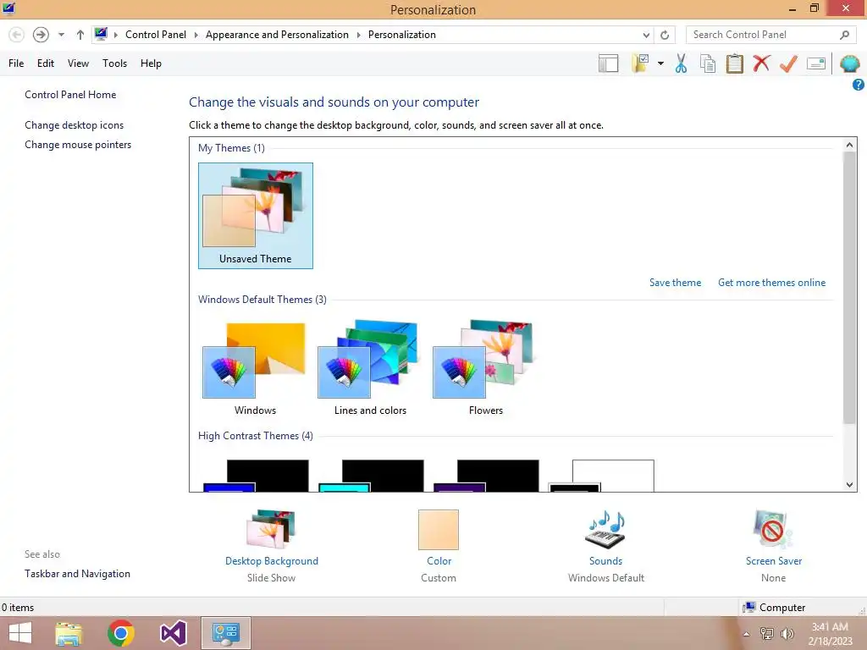Click Get more themes online
The height and width of the screenshot is (650, 867).
pos(772,283)
